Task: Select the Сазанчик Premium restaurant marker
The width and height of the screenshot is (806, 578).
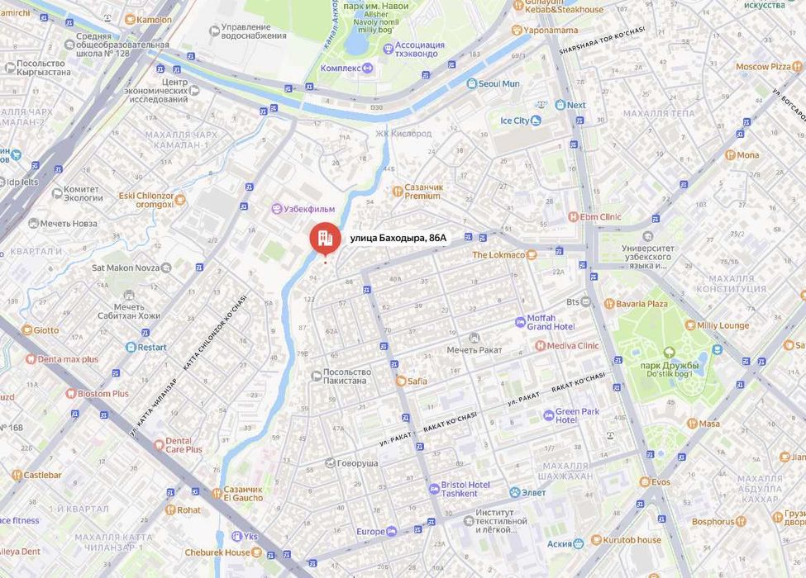Action: point(398,192)
